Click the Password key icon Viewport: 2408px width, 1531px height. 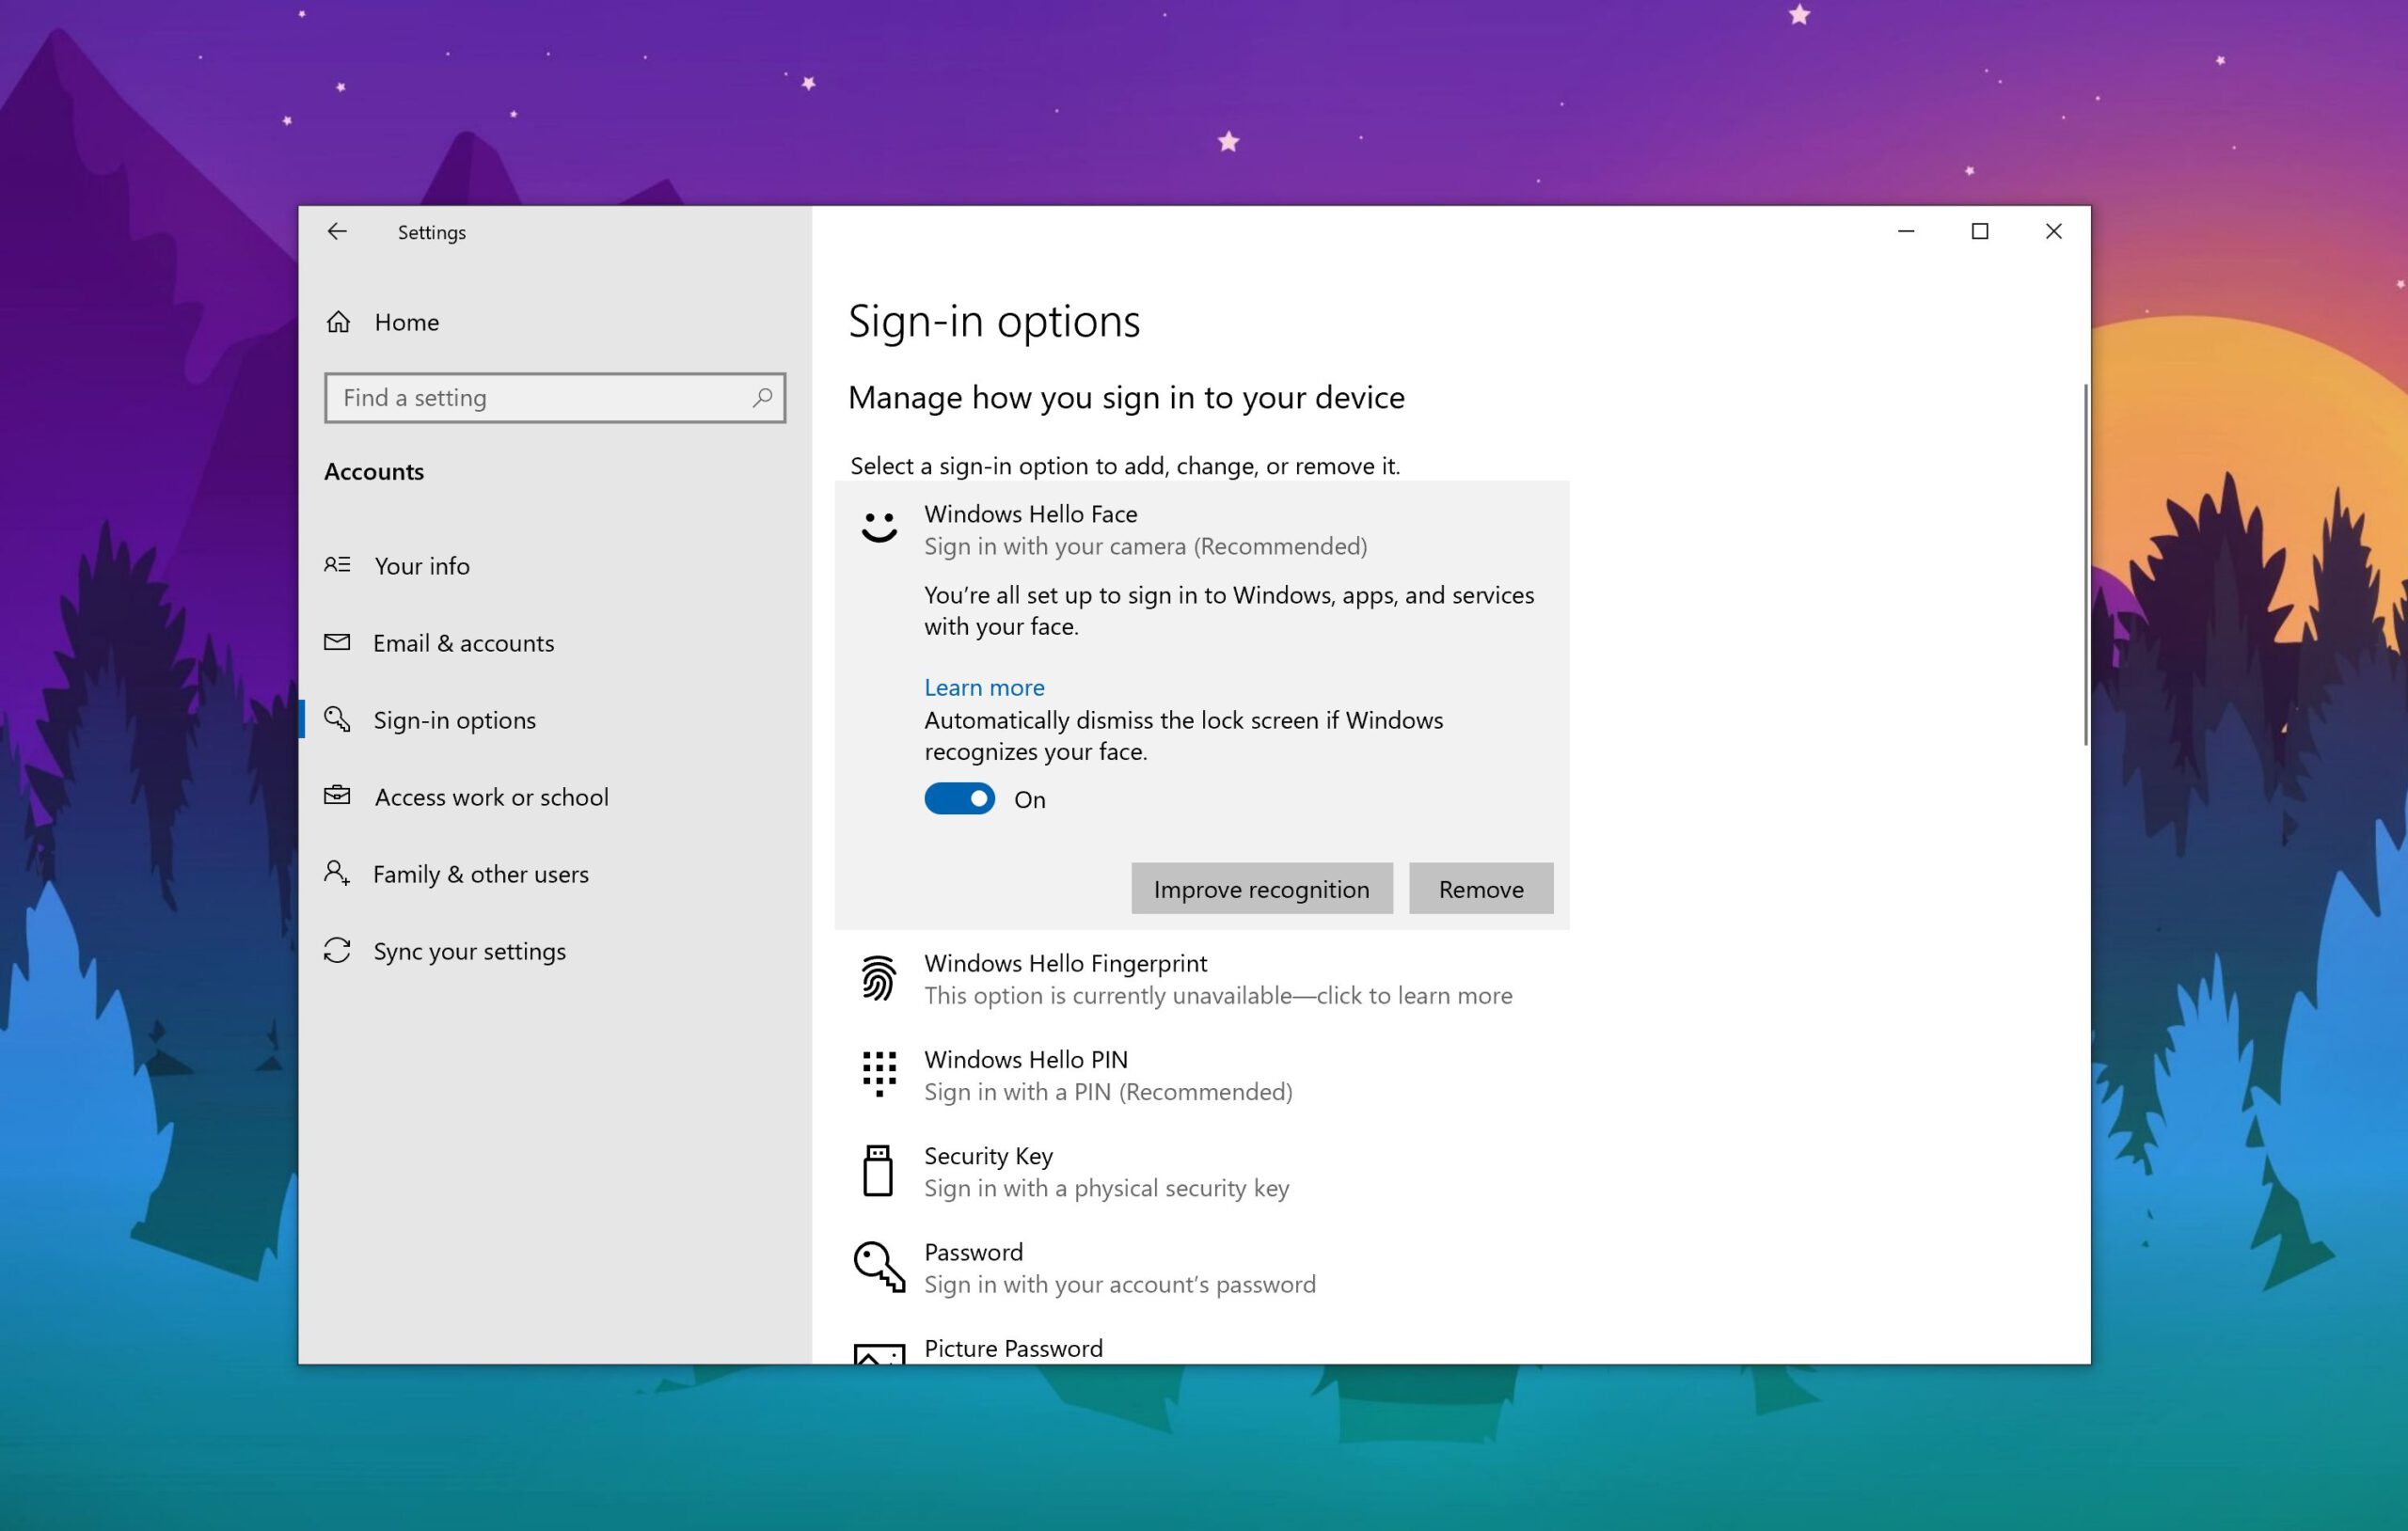tap(879, 1267)
